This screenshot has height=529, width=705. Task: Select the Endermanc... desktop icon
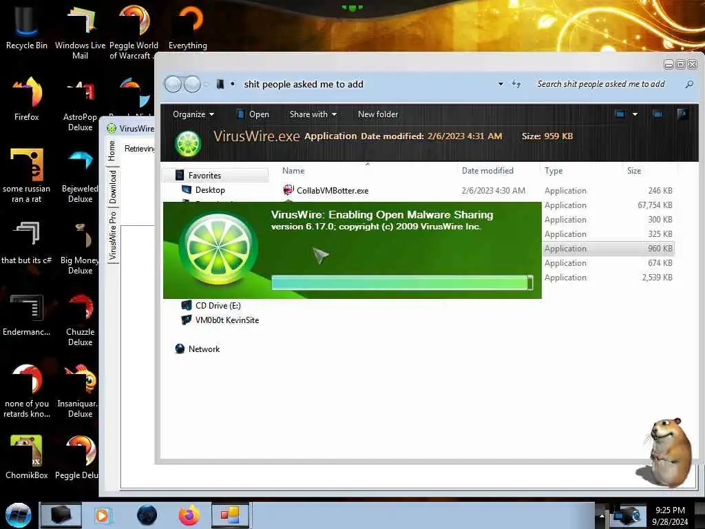tap(26, 314)
